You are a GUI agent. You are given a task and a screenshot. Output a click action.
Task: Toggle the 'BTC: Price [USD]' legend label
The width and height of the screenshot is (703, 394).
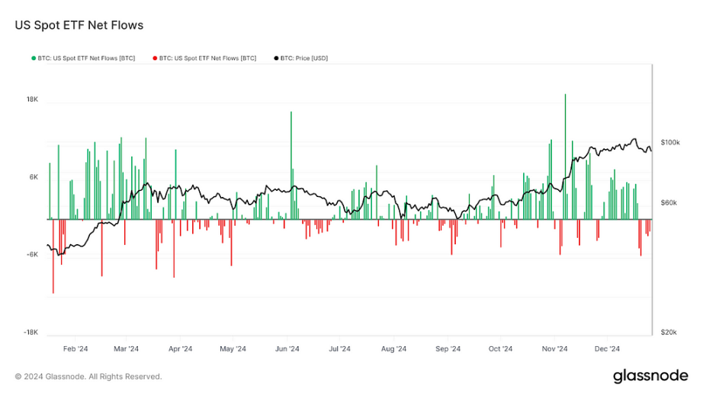[304, 58]
